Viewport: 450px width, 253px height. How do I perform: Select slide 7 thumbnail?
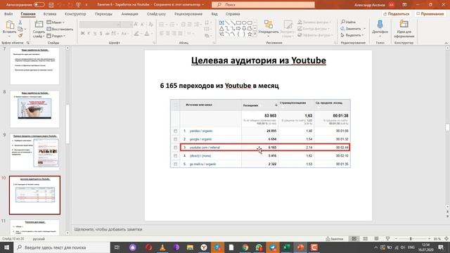(x=34, y=66)
